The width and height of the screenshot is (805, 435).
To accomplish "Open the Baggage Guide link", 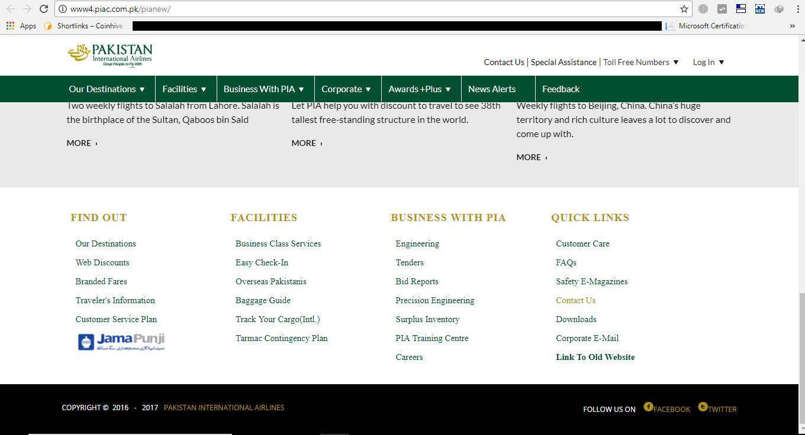I will pyautogui.click(x=263, y=300).
